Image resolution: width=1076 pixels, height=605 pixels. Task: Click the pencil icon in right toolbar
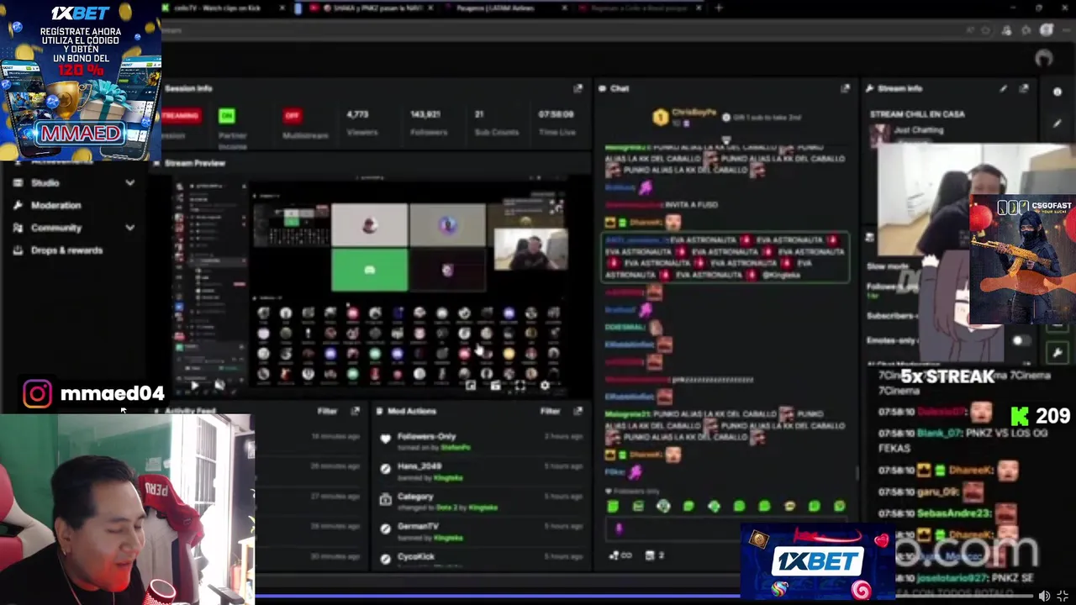1057,123
